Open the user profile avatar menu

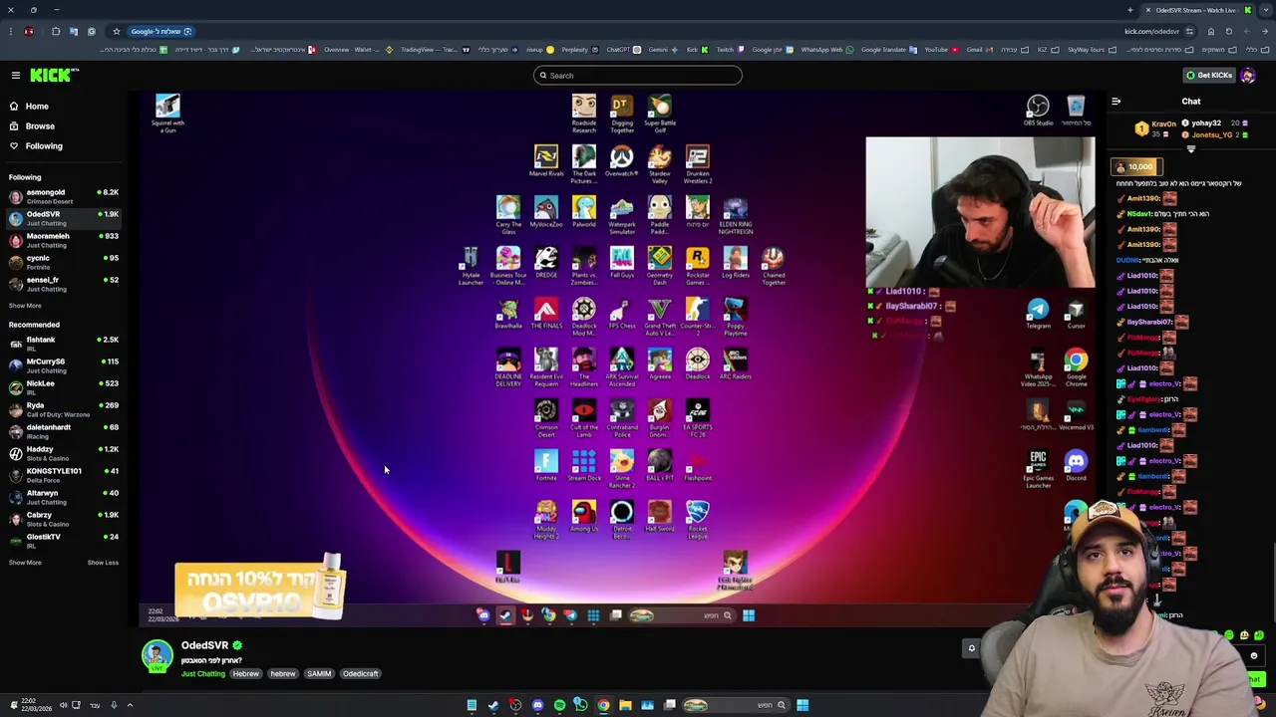click(1248, 75)
